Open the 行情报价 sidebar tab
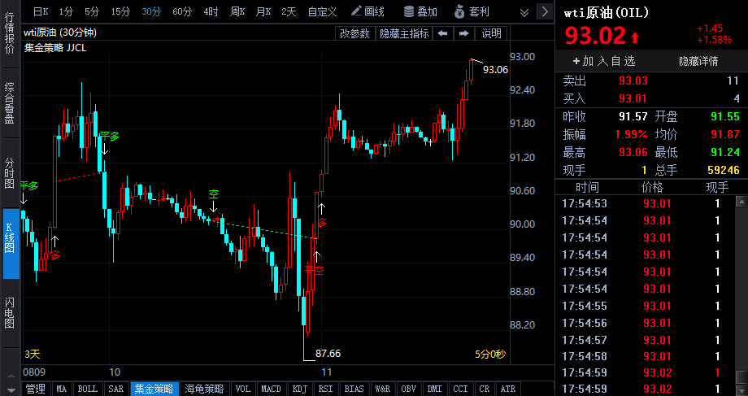 point(10,33)
